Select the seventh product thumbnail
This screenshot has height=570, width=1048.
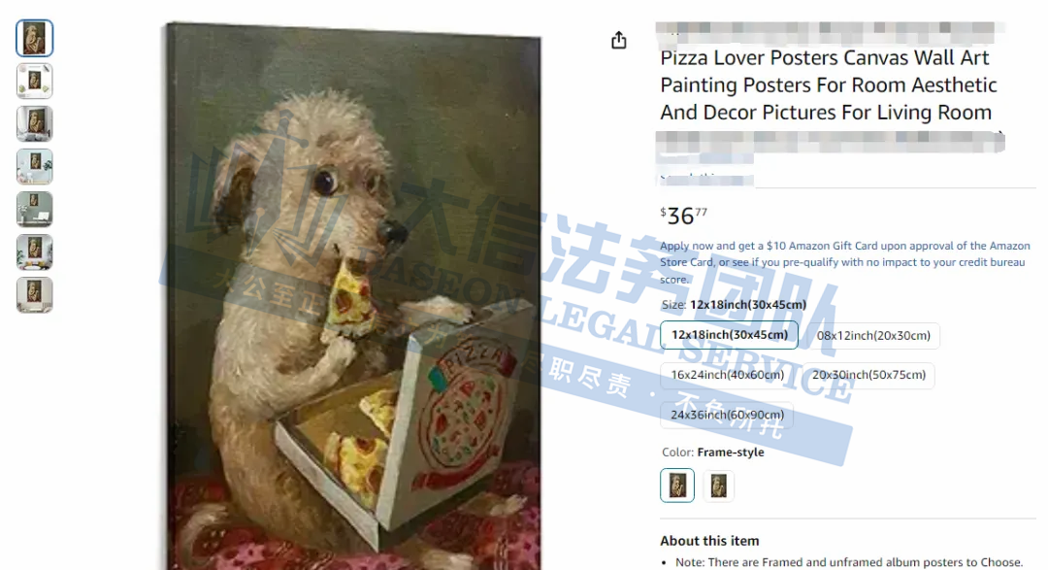point(35,295)
